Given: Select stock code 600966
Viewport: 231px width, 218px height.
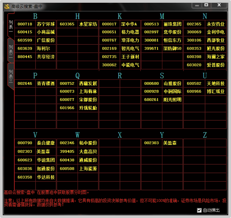Looking at the screenshot, I should point(194,92).
